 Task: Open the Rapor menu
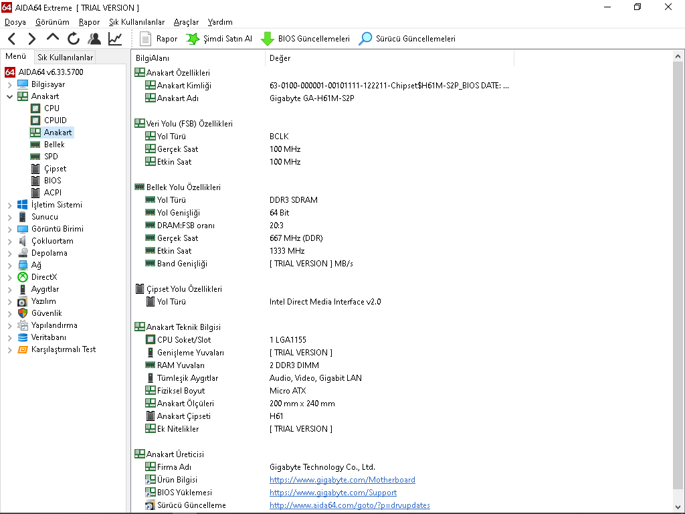(x=89, y=22)
